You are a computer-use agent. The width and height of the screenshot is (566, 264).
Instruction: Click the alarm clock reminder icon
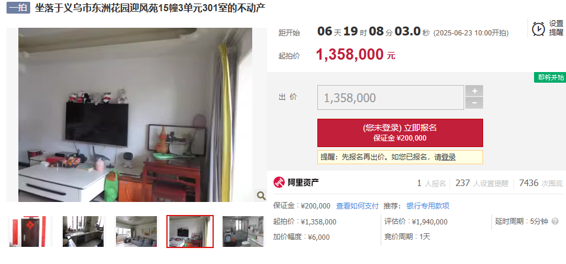click(539, 28)
